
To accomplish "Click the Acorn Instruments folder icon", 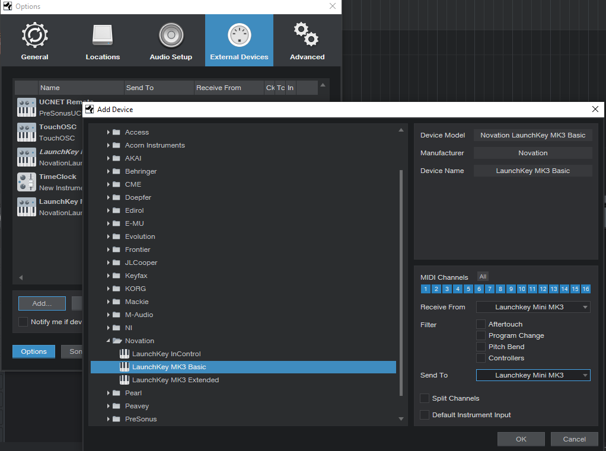I will coord(116,145).
